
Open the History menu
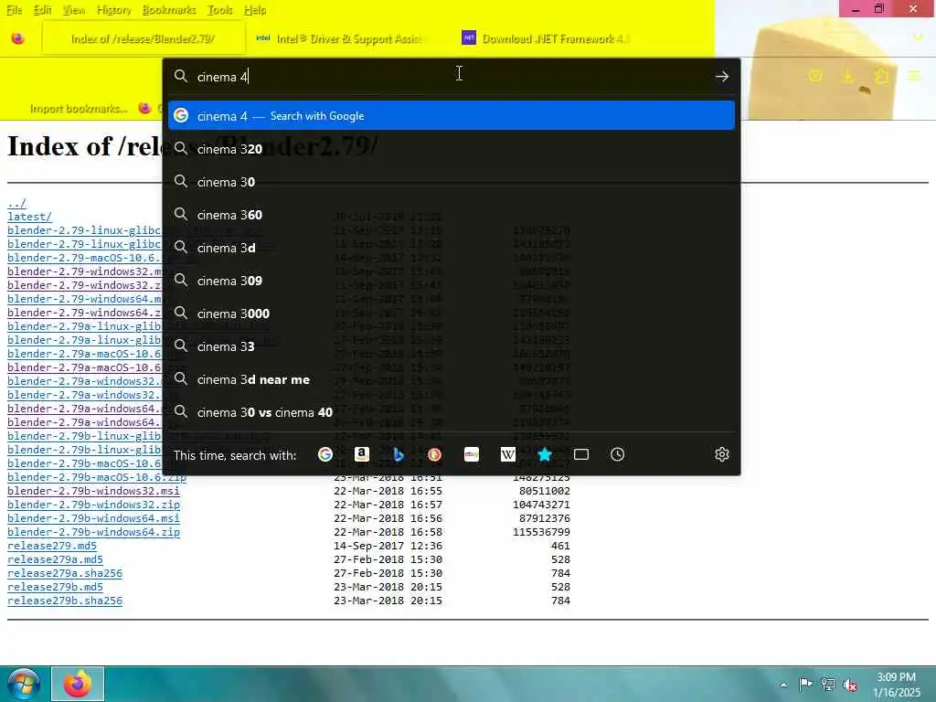(114, 10)
